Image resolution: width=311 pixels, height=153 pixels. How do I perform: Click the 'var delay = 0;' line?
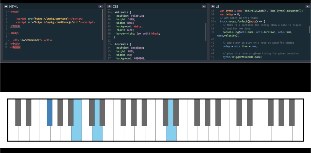pyautogui.click(x=230, y=15)
